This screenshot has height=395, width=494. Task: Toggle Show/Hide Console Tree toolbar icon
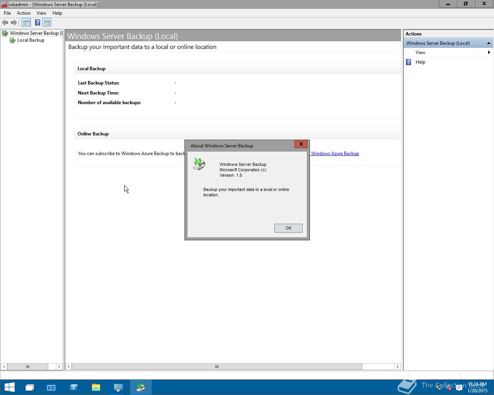(26, 23)
